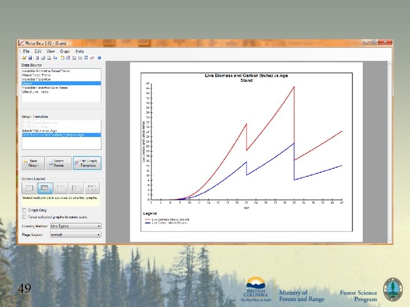Open the Edit menu
The image size is (410, 307).
(38, 51)
